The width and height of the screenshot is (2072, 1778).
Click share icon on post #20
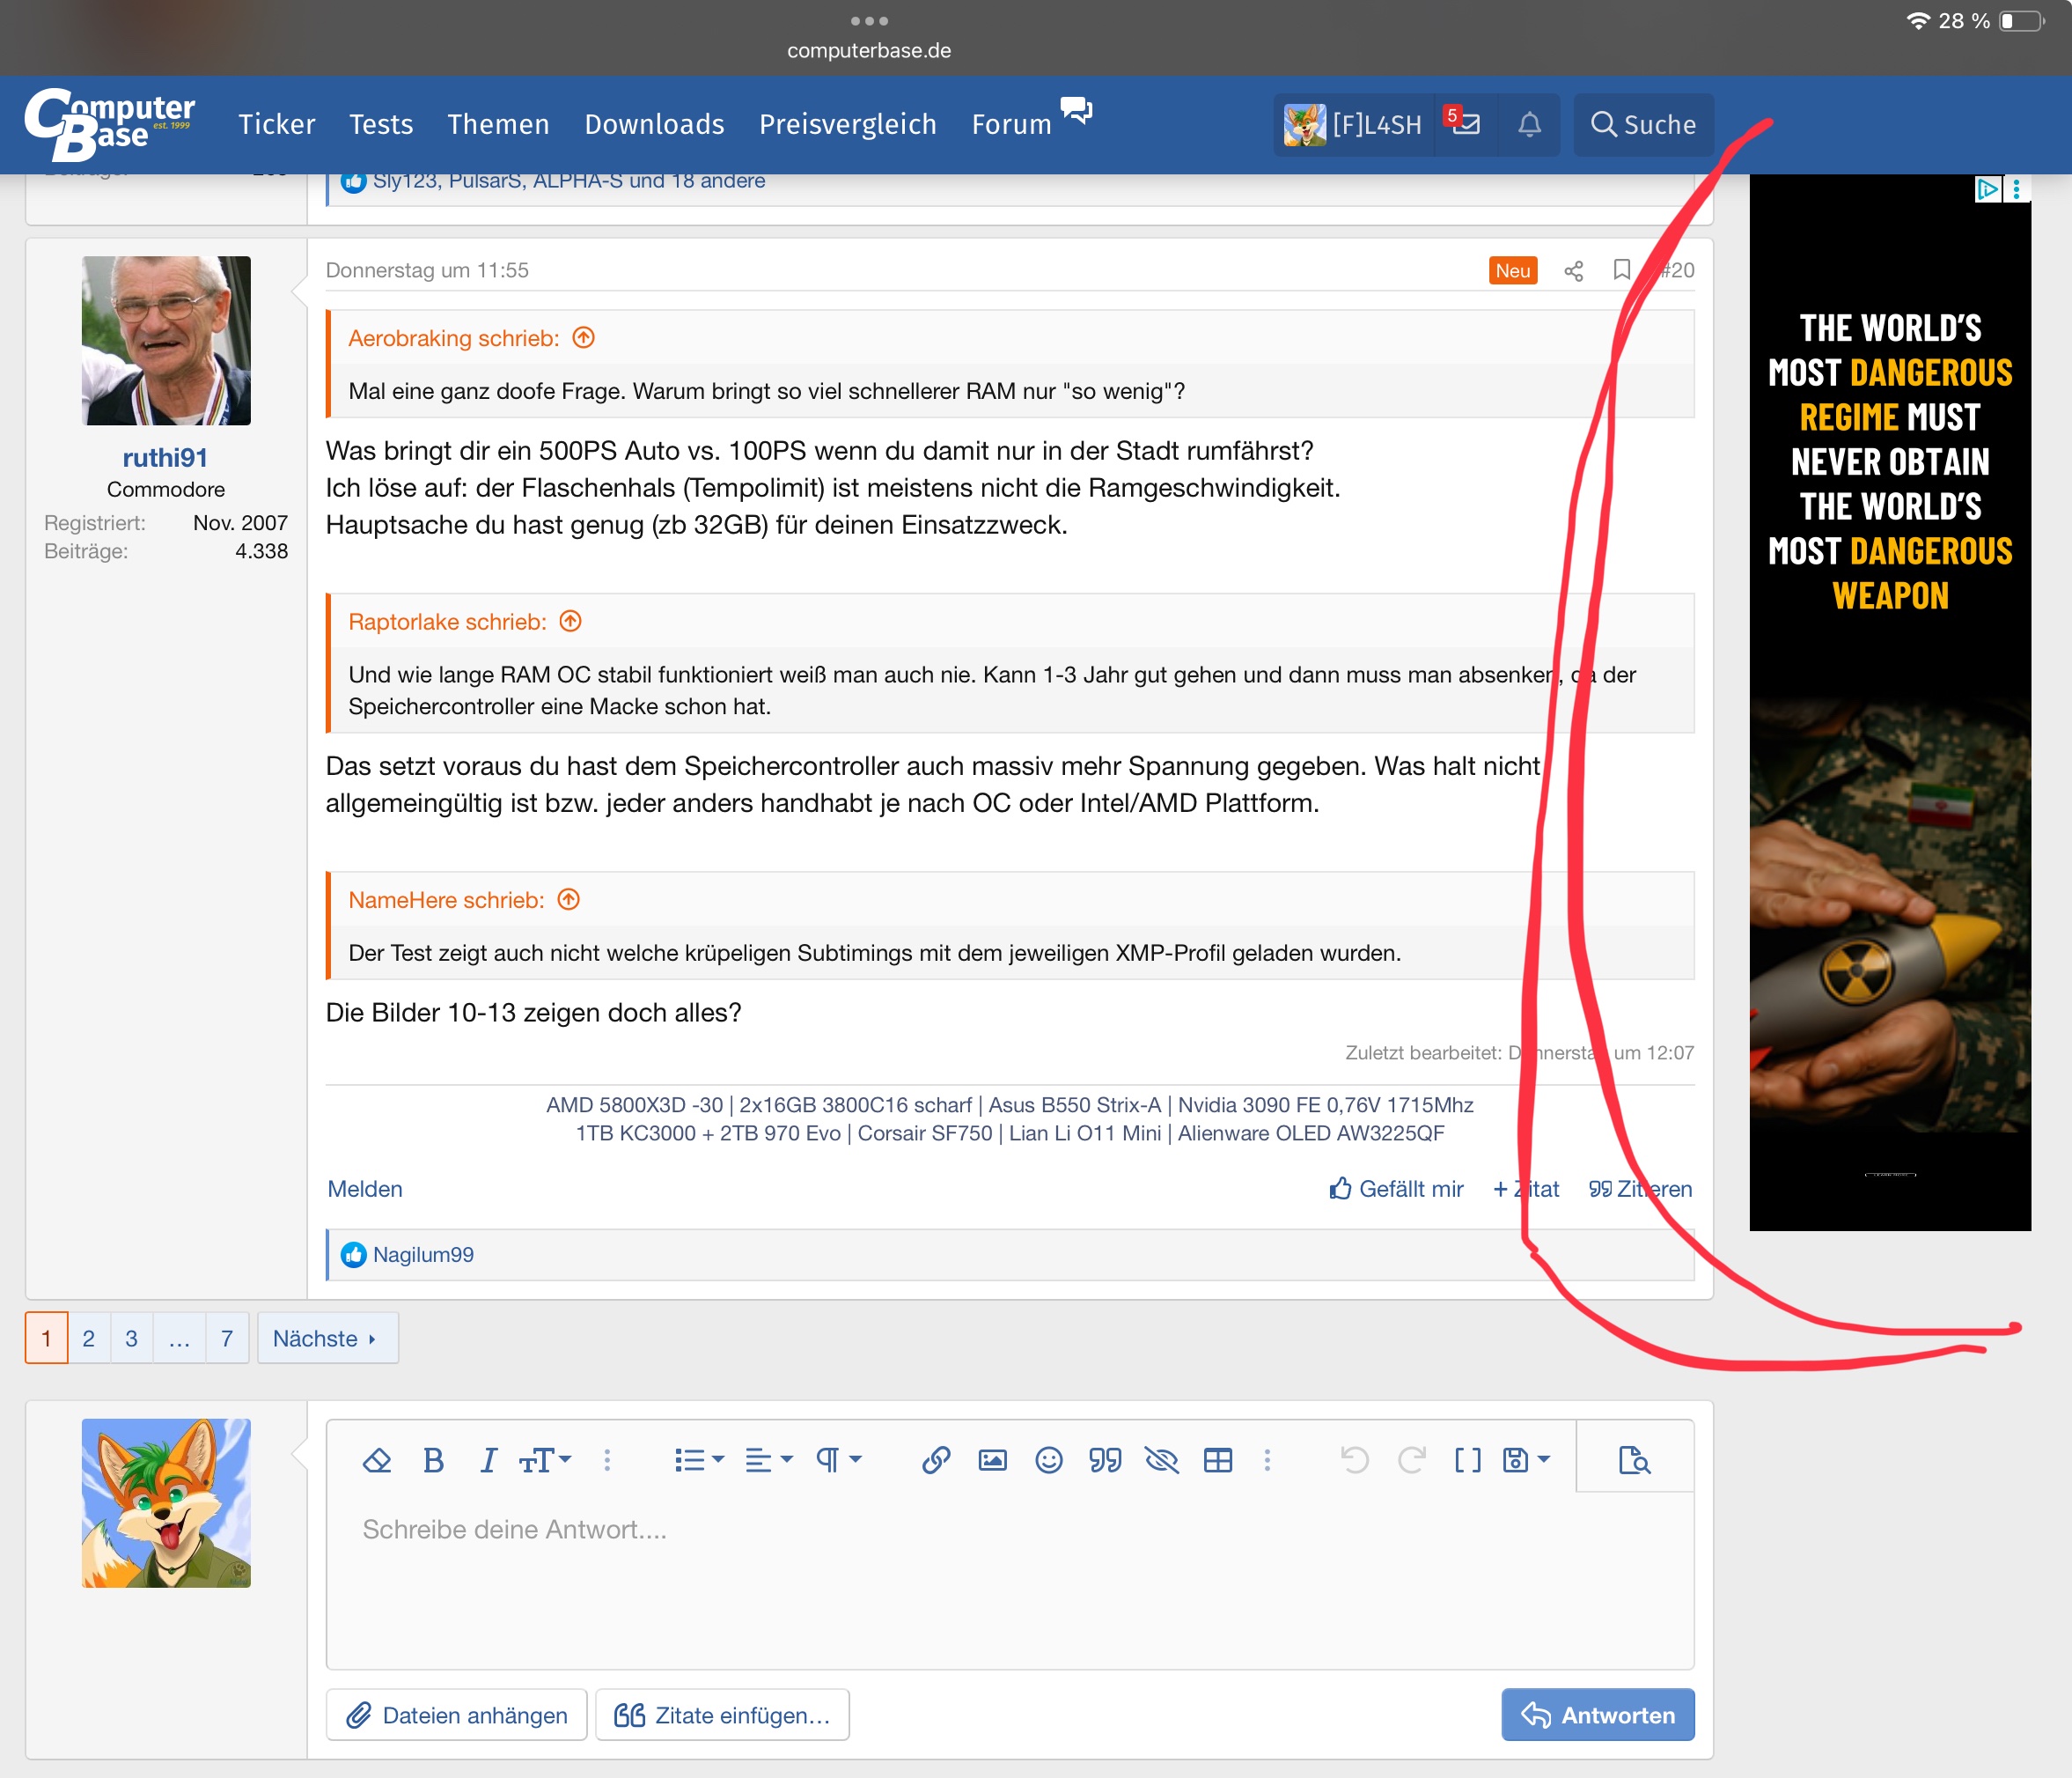(x=1573, y=271)
